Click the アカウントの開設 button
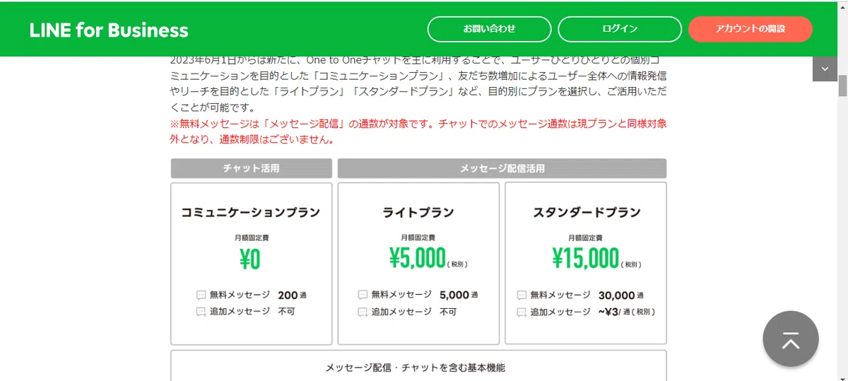Image resolution: width=848 pixels, height=381 pixels. click(x=750, y=29)
